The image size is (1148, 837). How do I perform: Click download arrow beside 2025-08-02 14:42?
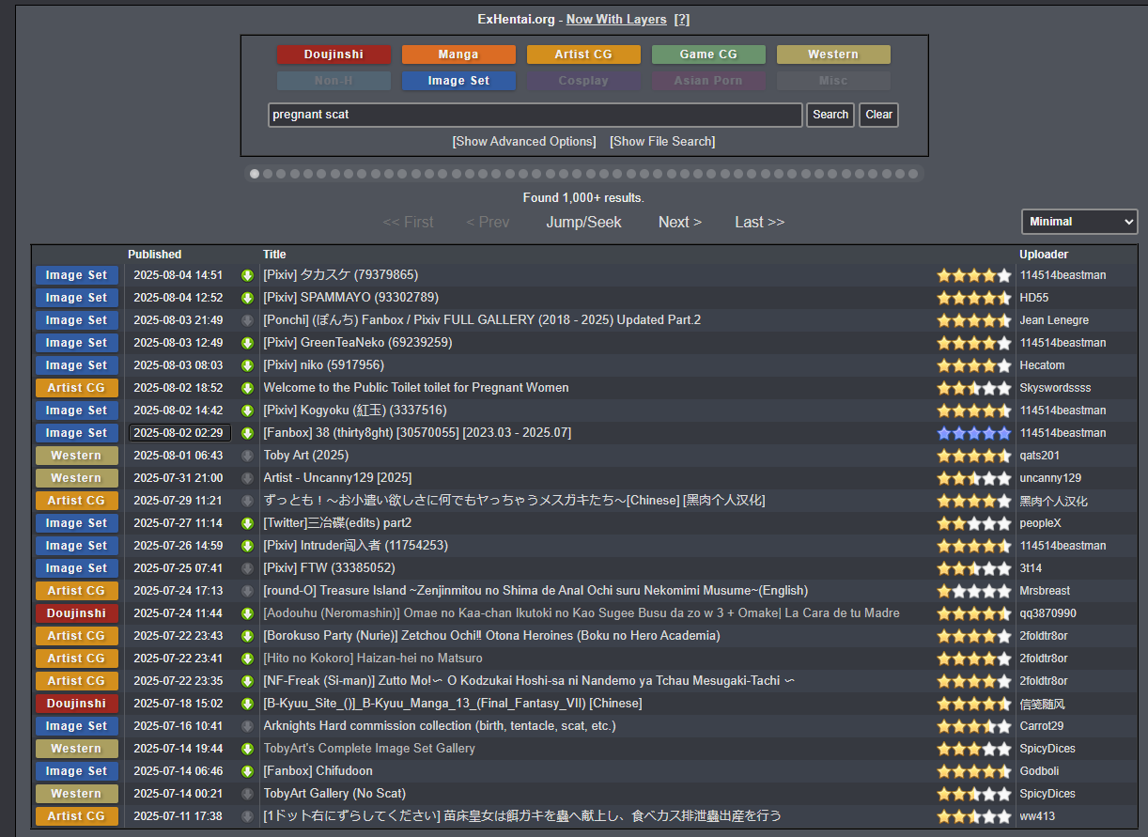[248, 411]
